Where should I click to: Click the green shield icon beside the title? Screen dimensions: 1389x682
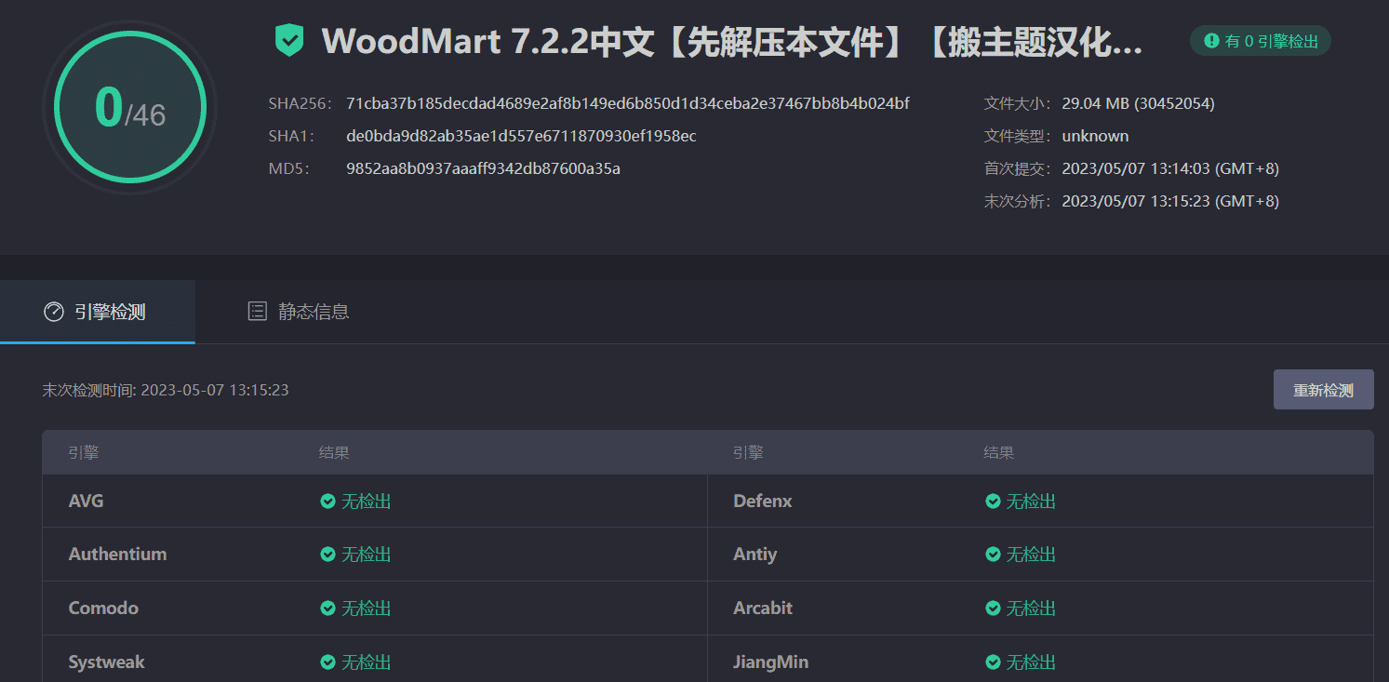coord(290,41)
